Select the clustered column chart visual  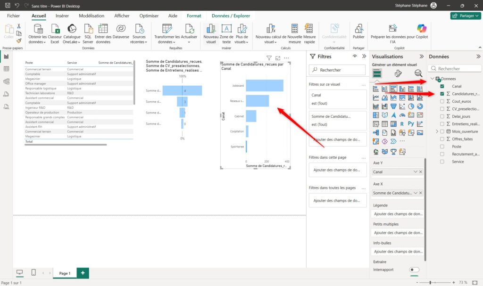click(402, 89)
